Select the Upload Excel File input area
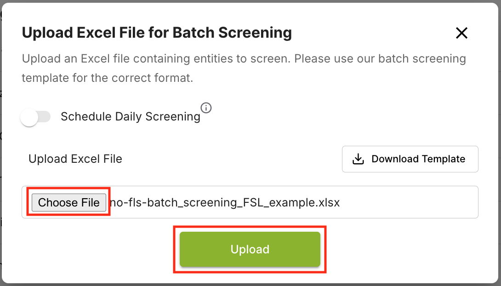Image resolution: width=501 pixels, height=286 pixels. coord(250,202)
